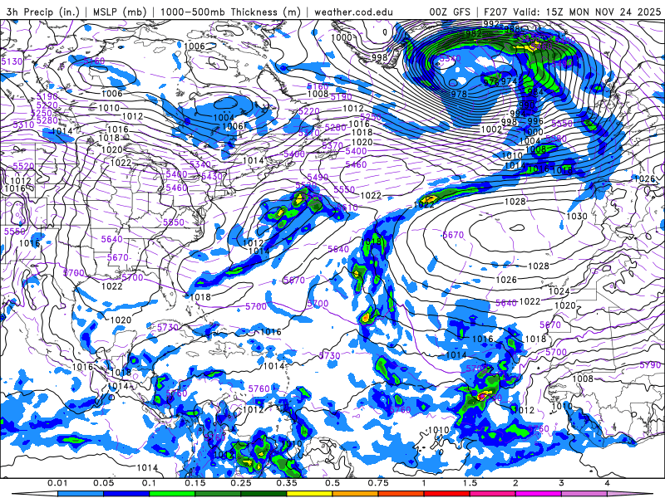Image resolution: width=665 pixels, height=498 pixels.
Task: Select the magenta 2 inch legend swatch
Action: pyautogui.click(x=539, y=494)
